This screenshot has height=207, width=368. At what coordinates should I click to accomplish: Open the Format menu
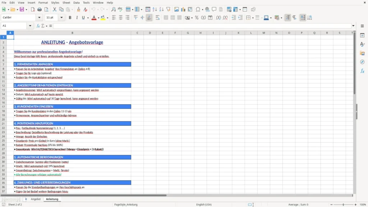(43, 3)
